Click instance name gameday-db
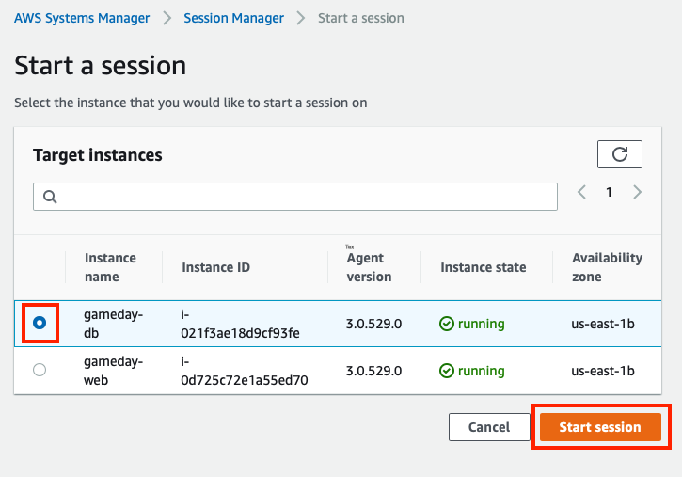Viewport: 682px width, 477px height. tap(113, 324)
